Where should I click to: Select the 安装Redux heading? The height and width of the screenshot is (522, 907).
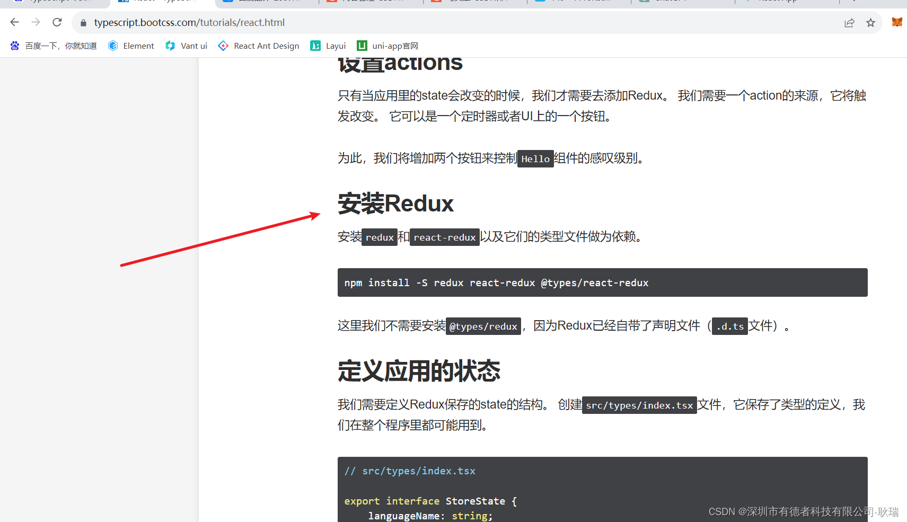point(395,204)
